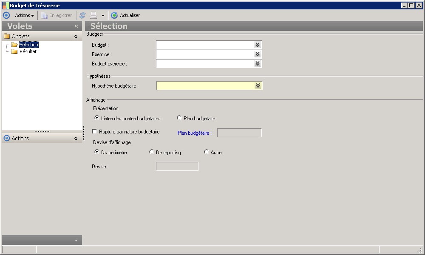Collapse the Volets side panel
Viewport: 425px width, 255px height.
pos(76,26)
